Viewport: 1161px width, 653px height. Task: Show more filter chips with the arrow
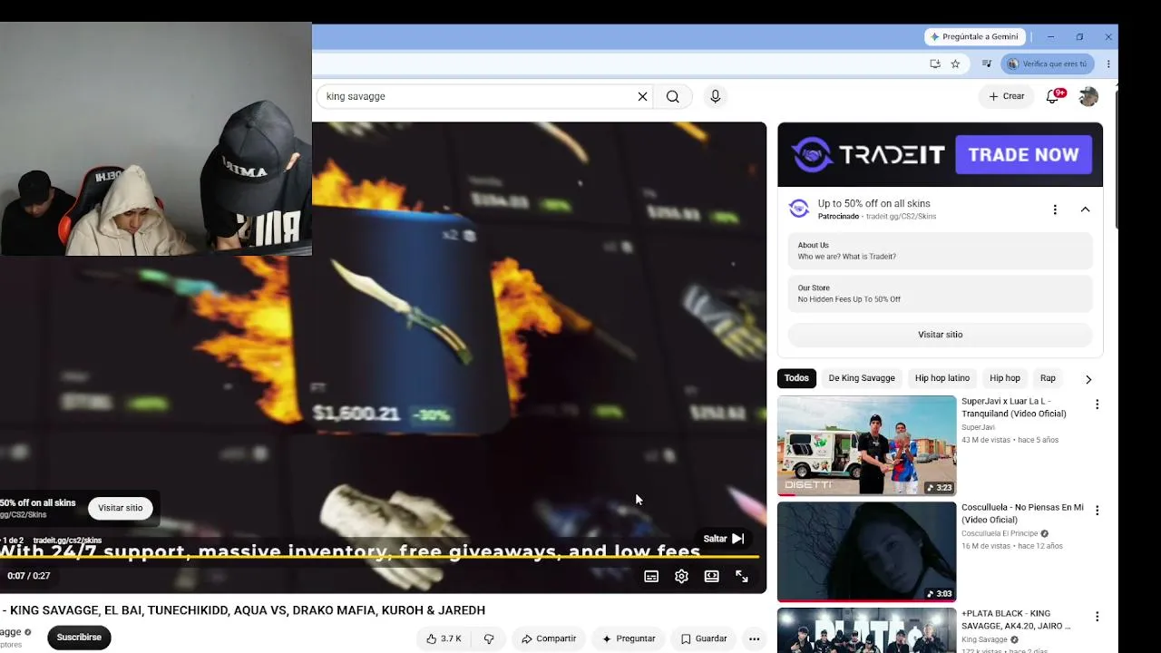point(1088,379)
